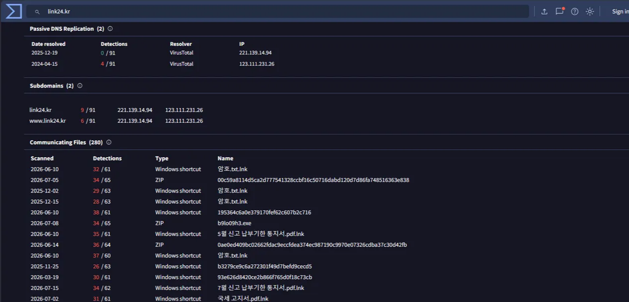Viewport: 629px width, 302px height.
Task: Click 221.139.14.94 in the www.link24.kr row
Action: tap(135, 121)
